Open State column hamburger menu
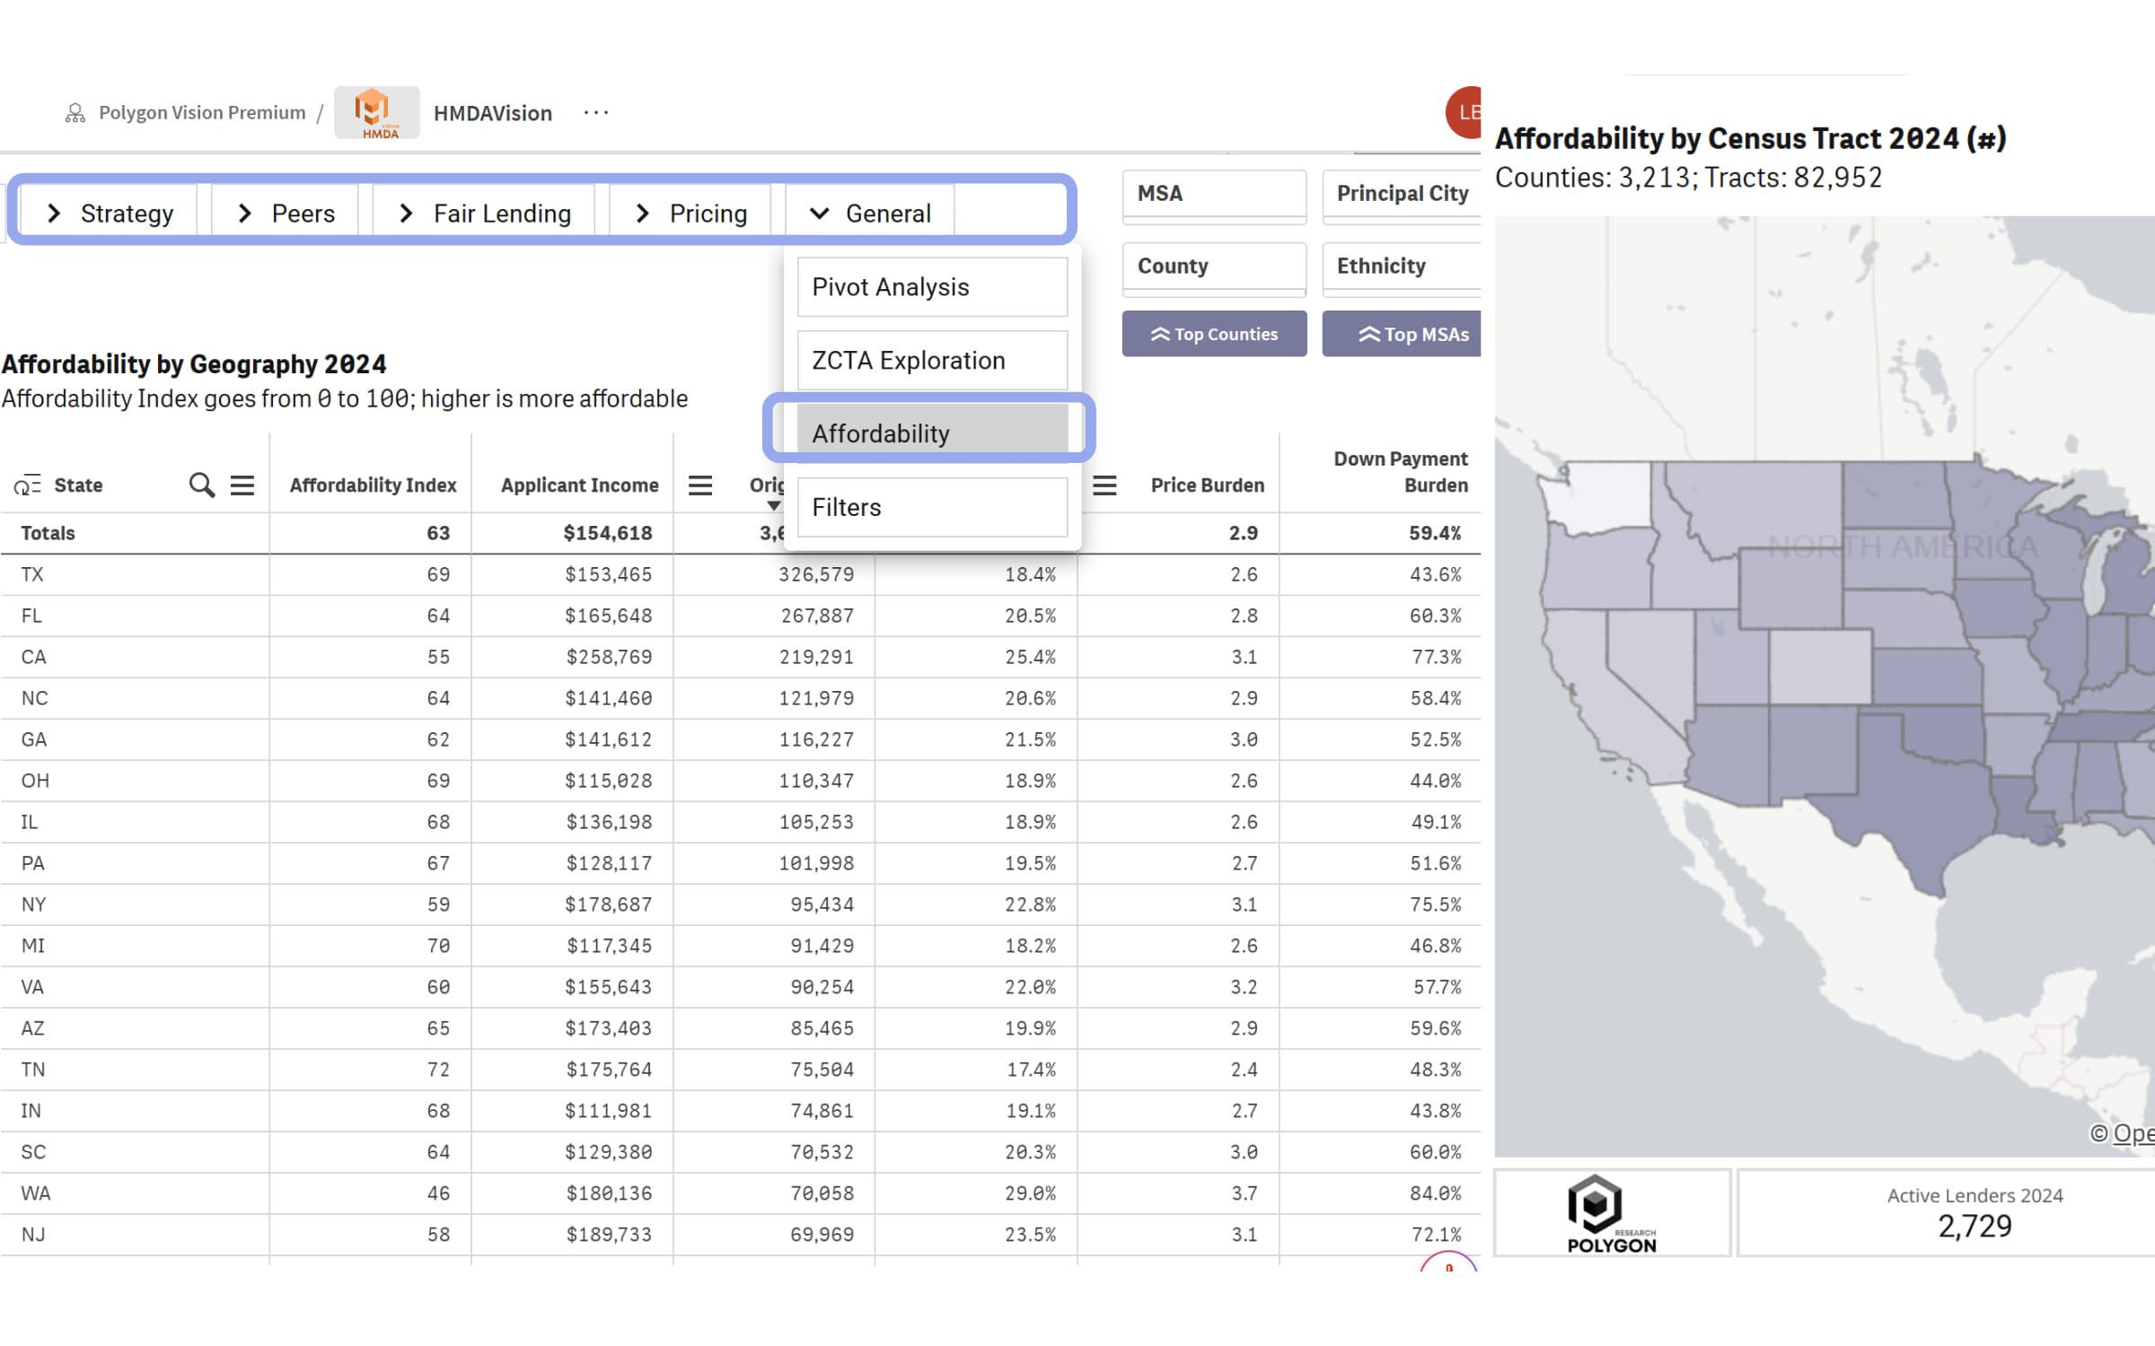Screen dimensions: 2155x1346 pyautogui.click(x=242, y=485)
